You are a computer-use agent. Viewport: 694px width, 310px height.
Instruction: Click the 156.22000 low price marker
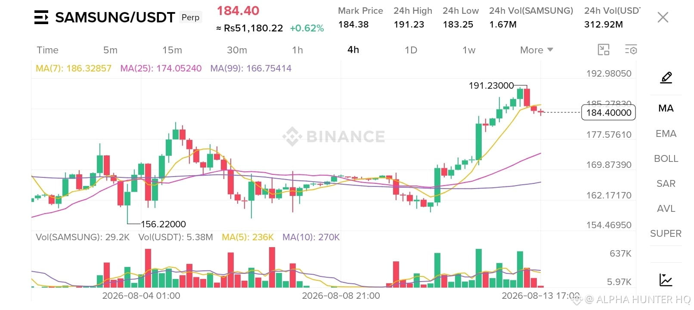163,224
